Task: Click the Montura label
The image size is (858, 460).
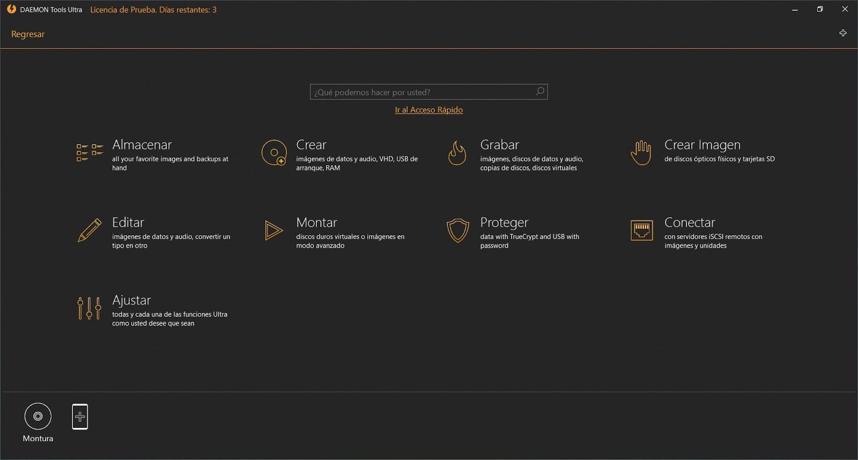Action: click(38, 439)
